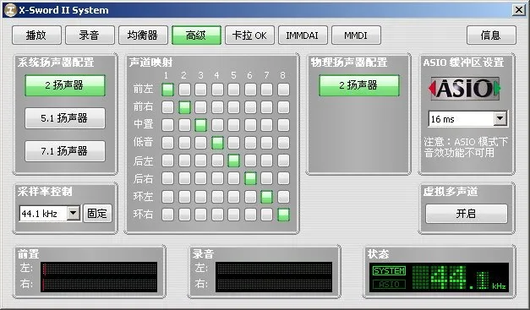Click the SYSTEM status indicator
The height and width of the screenshot is (310, 530).
(389, 271)
